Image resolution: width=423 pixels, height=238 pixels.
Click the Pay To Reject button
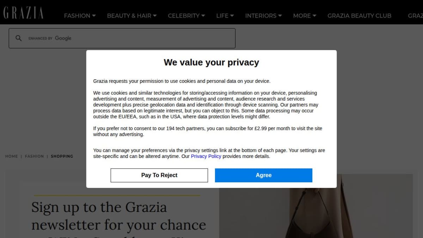(159, 175)
